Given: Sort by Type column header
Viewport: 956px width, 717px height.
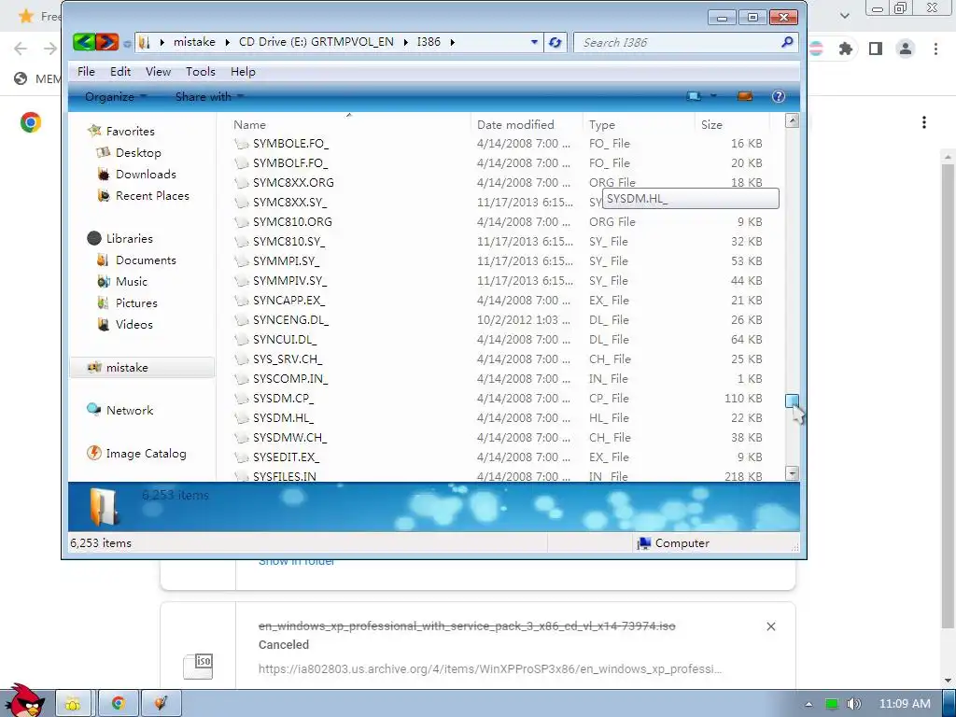Looking at the screenshot, I should [x=602, y=124].
